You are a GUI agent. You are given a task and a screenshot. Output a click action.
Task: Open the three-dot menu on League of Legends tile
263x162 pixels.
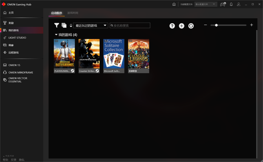click(x=131, y=41)
